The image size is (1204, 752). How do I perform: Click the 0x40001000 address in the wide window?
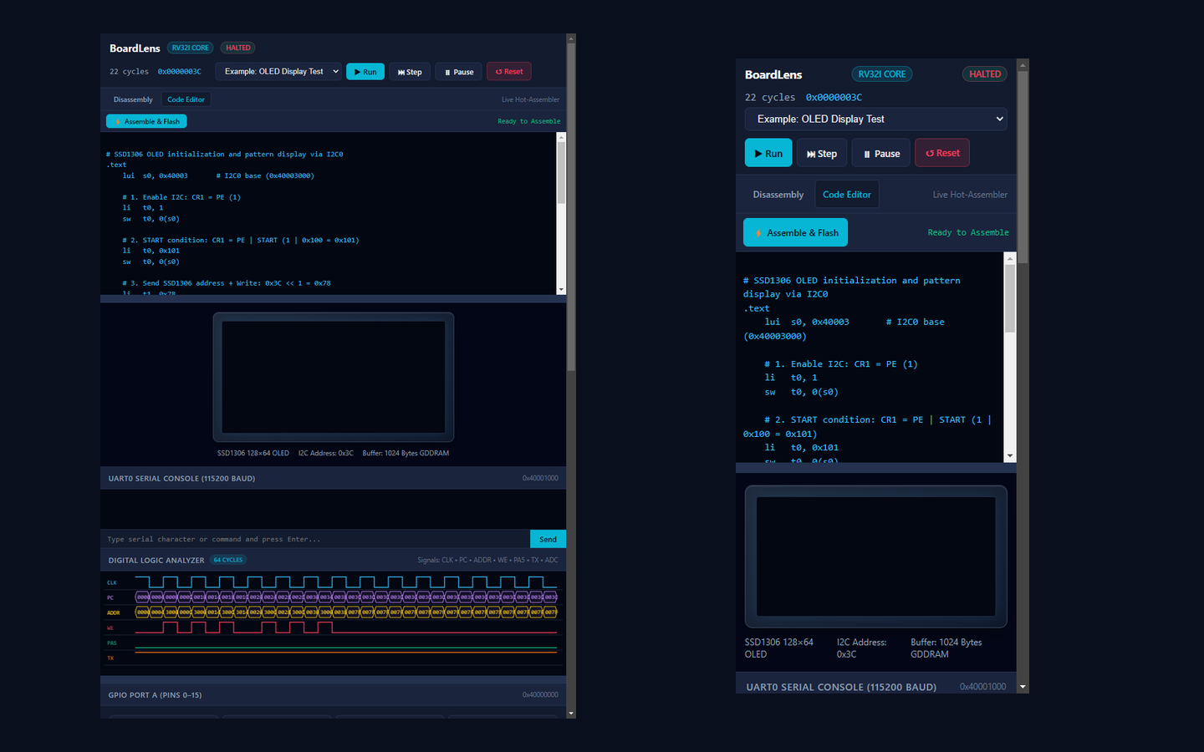[x=540, y=479]
